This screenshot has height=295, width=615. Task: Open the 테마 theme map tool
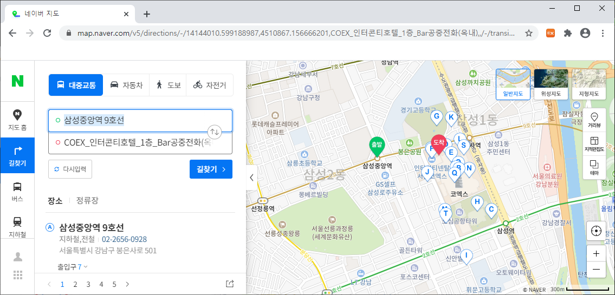click(x=594, y=167)
